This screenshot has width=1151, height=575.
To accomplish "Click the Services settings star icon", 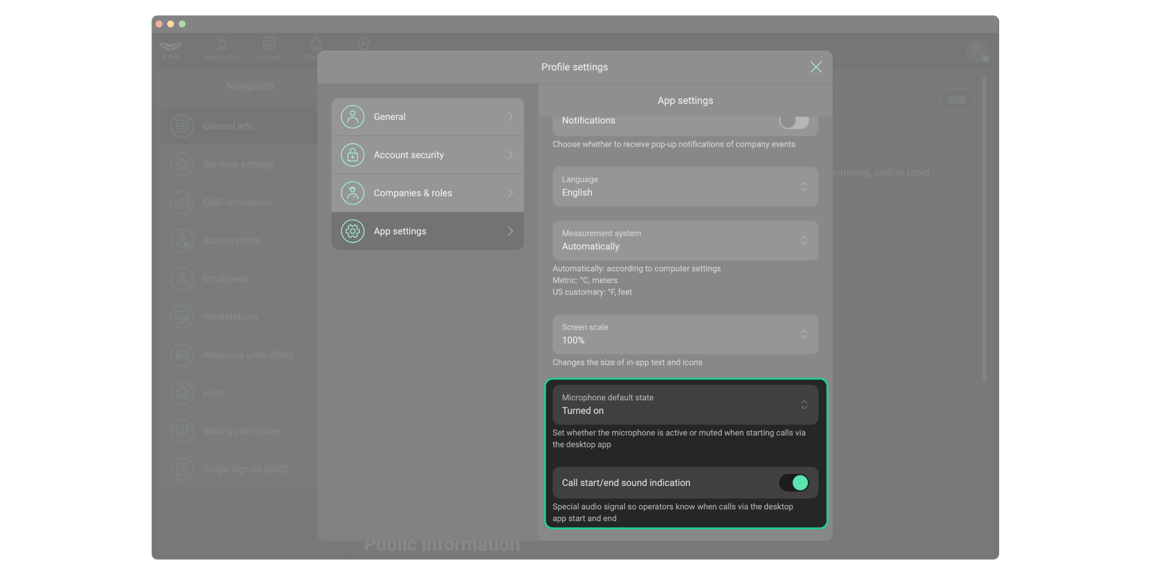I will coord(182,164).
